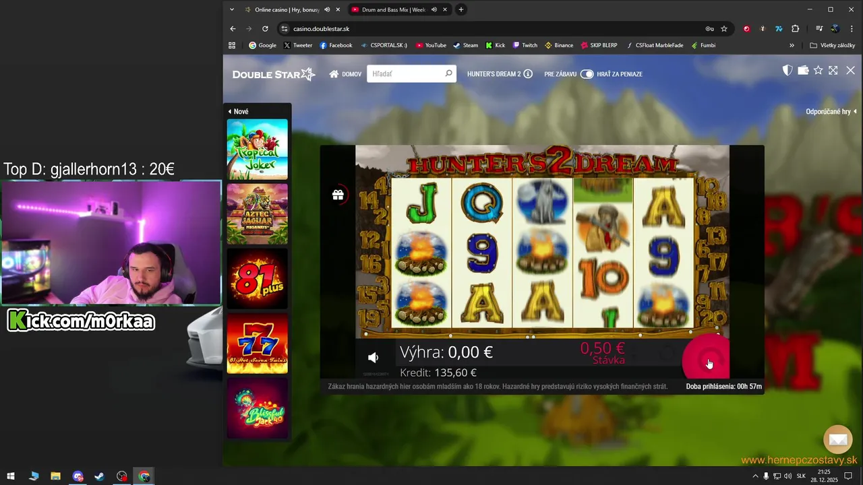The image size is (863, 485).
Task: Close the Online casino tab
Action: 338,9
